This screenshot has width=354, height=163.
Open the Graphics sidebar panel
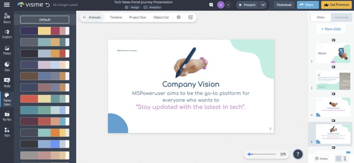click(7, 34)
